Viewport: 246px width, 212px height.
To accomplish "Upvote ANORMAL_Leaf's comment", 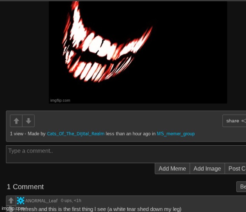I will click(x=11, y=201).
